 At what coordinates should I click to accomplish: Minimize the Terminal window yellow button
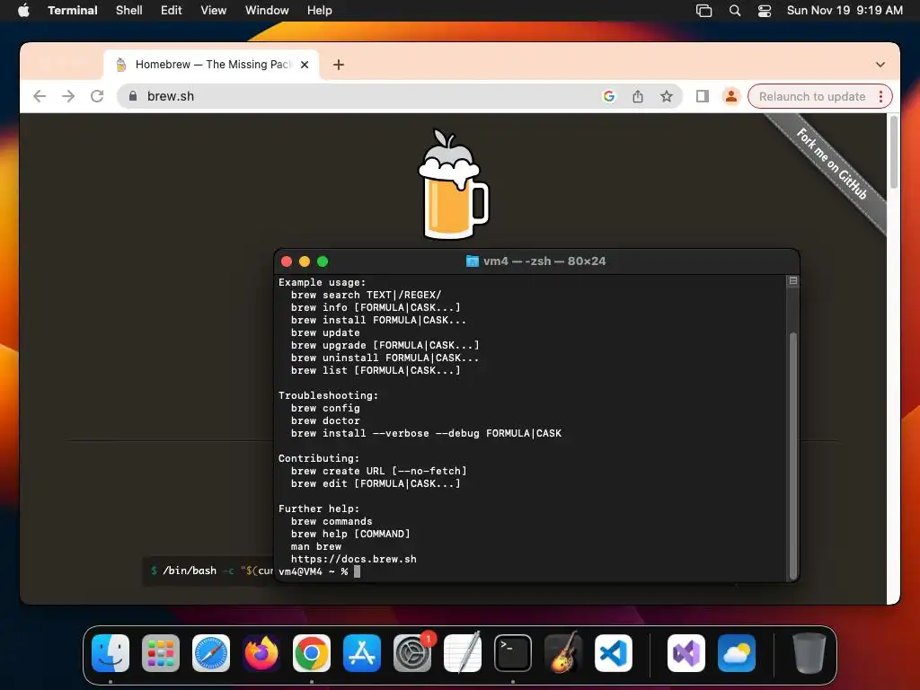[305, 261]
